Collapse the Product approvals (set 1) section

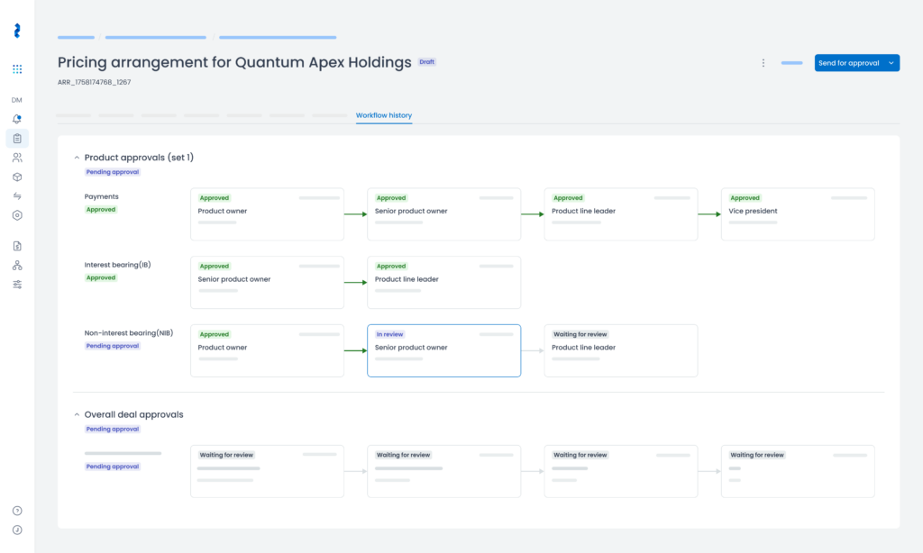coord(77,158)
